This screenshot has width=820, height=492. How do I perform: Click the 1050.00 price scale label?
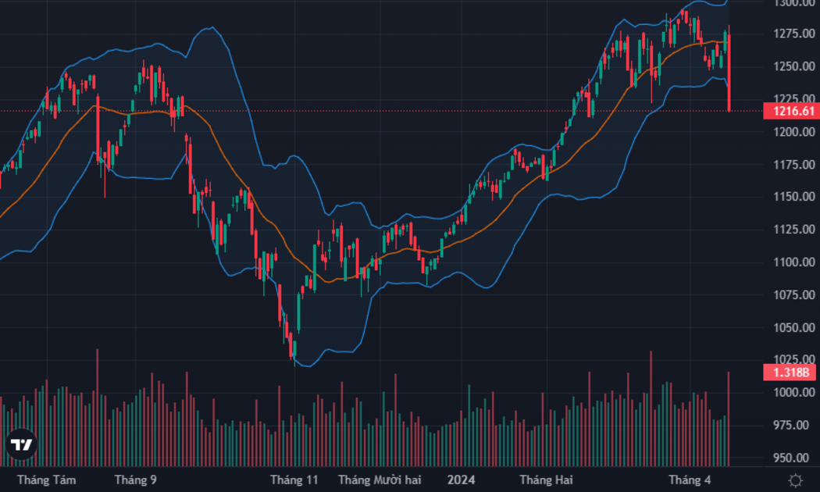(x=794, y=328)
